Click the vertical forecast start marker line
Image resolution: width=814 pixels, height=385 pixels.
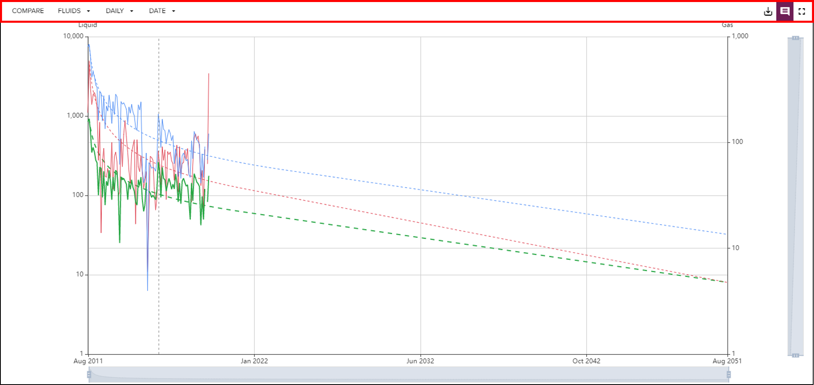(159, 203)
